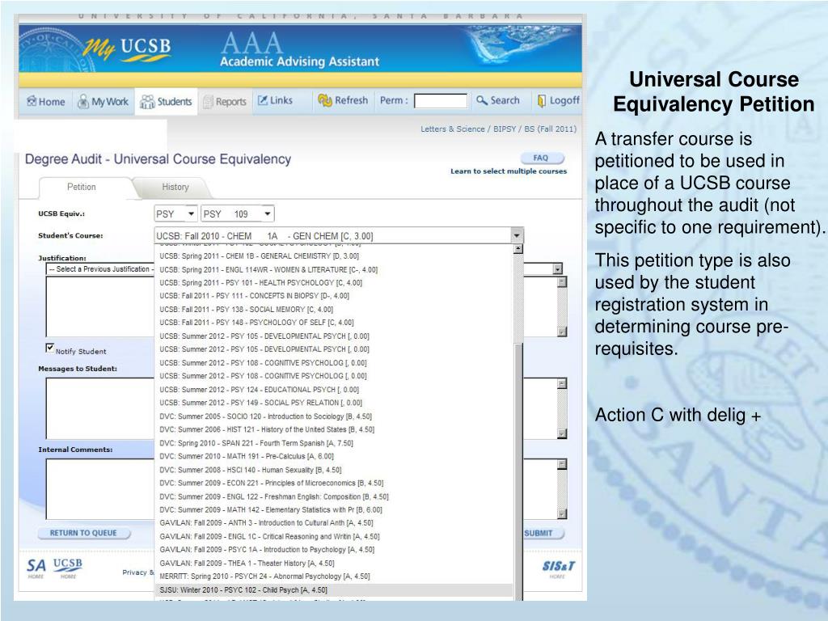Click the UCSB home logo in the footer
This screenshot has width=828, height=621.
click(68, 568)
